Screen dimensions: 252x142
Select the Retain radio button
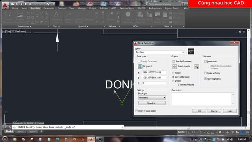[173, 73]
